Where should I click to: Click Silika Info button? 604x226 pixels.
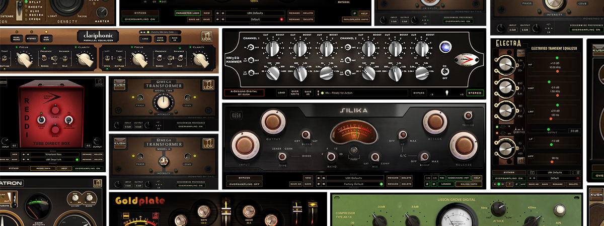click(468, 184)
